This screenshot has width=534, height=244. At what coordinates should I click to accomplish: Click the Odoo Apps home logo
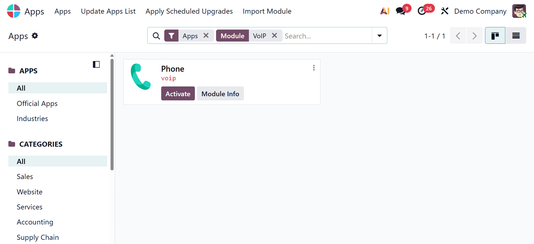coord(14,11)
